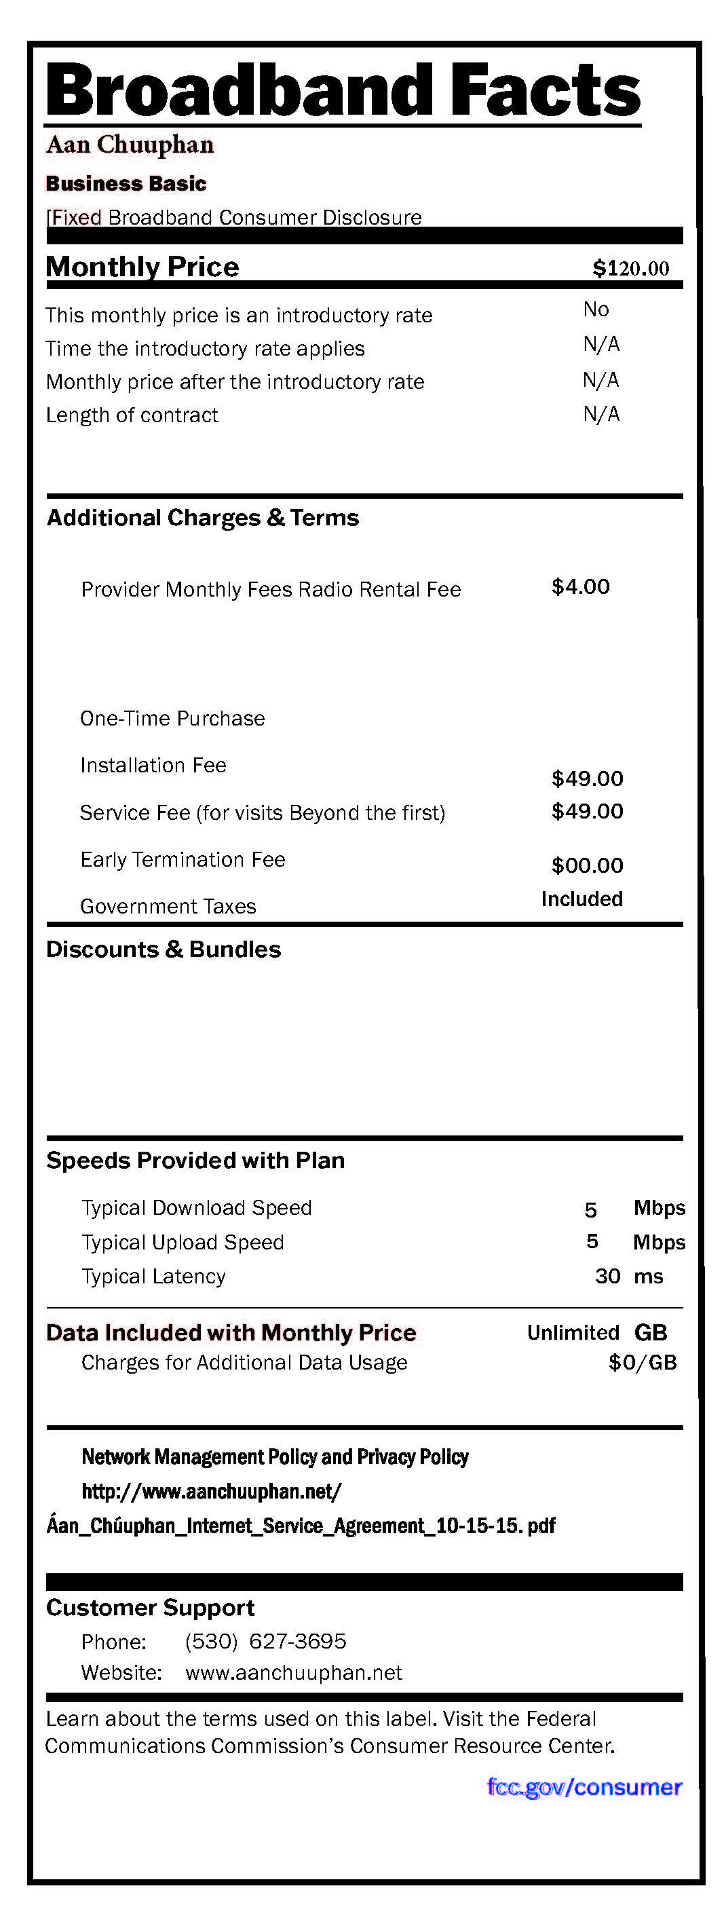Click the Typical Download Speed label
Screen dimensions: 726x1920
[x=197, y=1207]
